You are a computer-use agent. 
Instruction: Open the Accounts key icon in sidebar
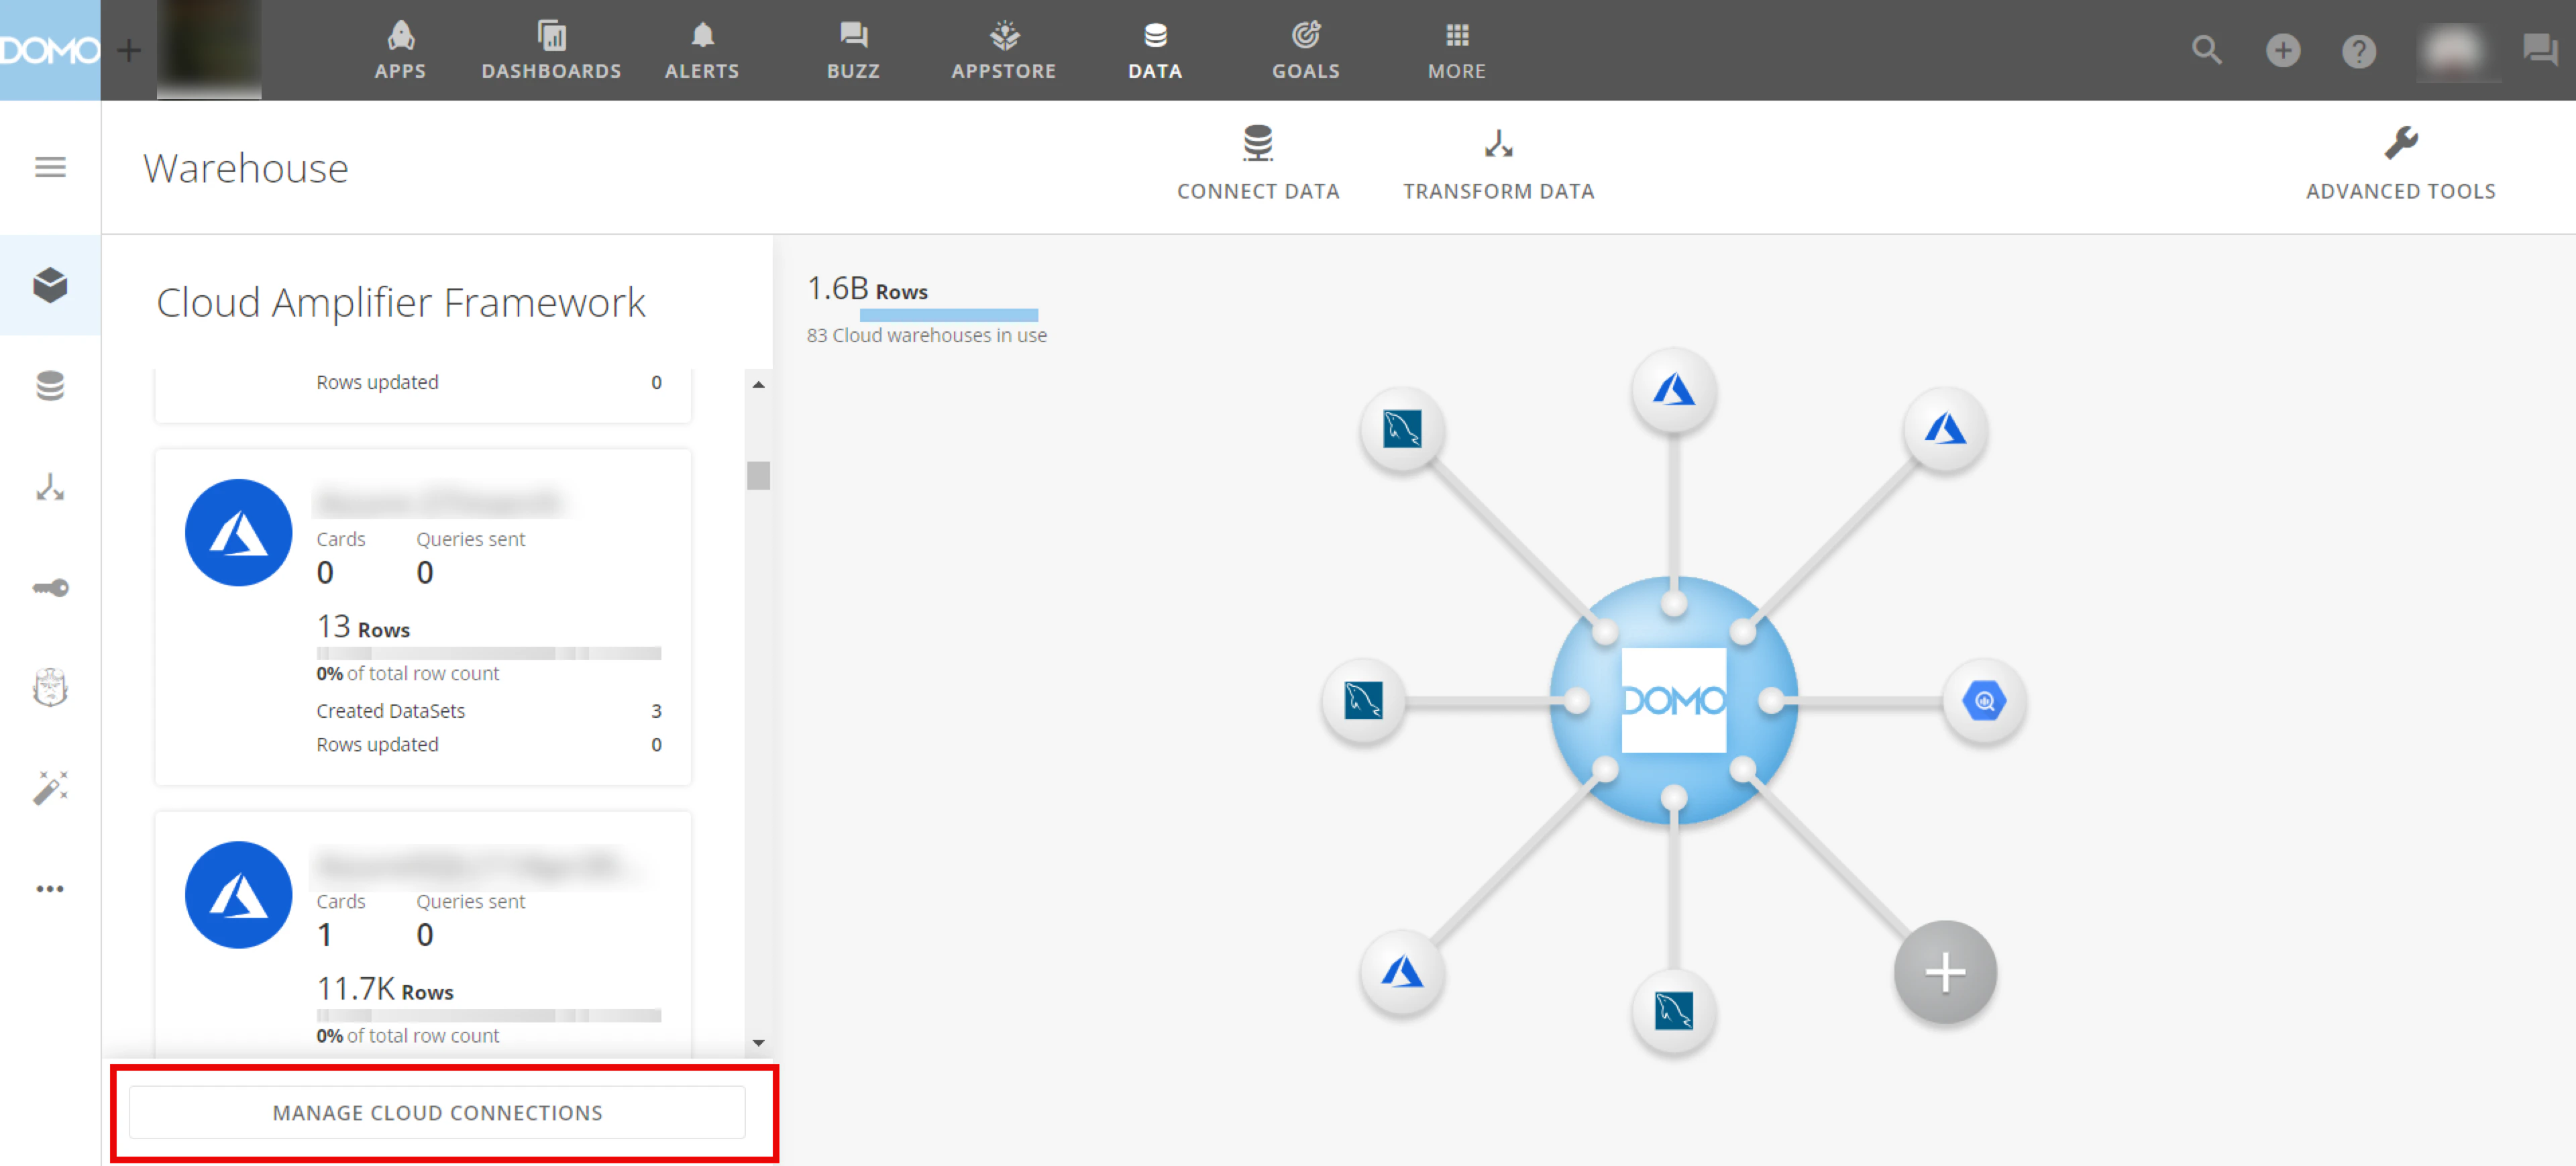point(50,588)
